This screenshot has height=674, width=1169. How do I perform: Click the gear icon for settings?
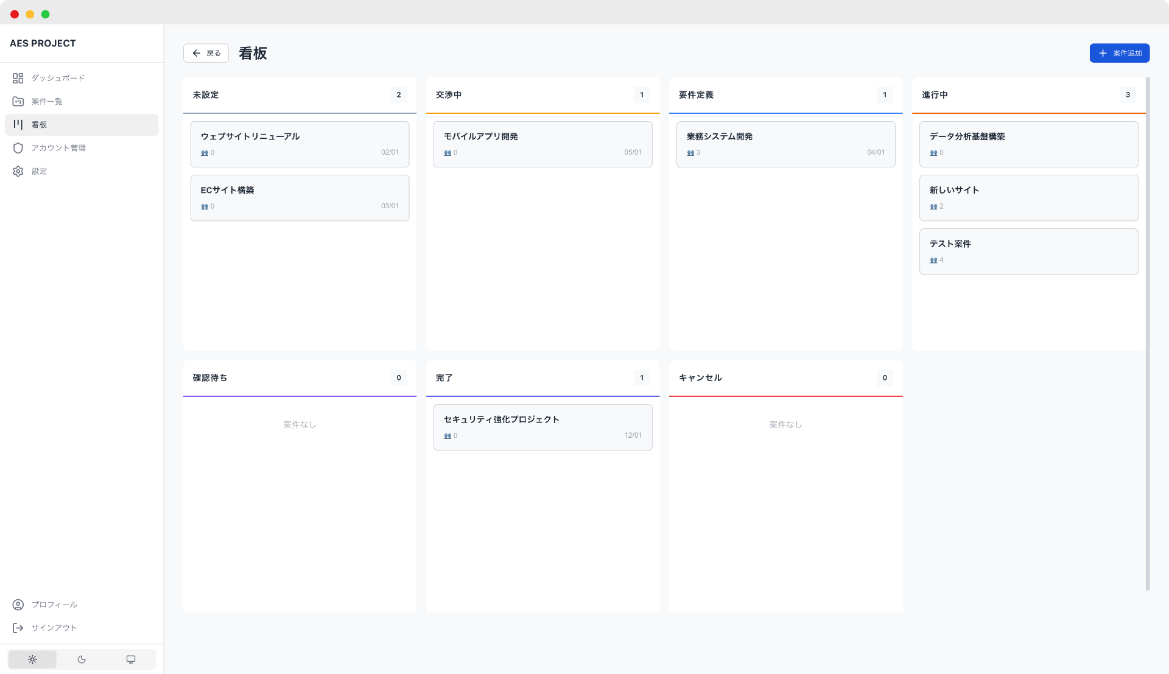click(x=18, y=171)
